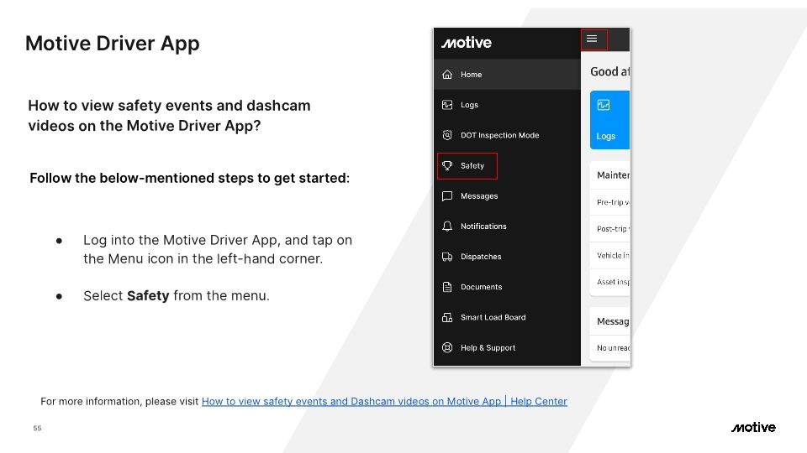Click the Good afternoon greeting text
This screenshot has height=453, width=807.
(x=610, y=71)
